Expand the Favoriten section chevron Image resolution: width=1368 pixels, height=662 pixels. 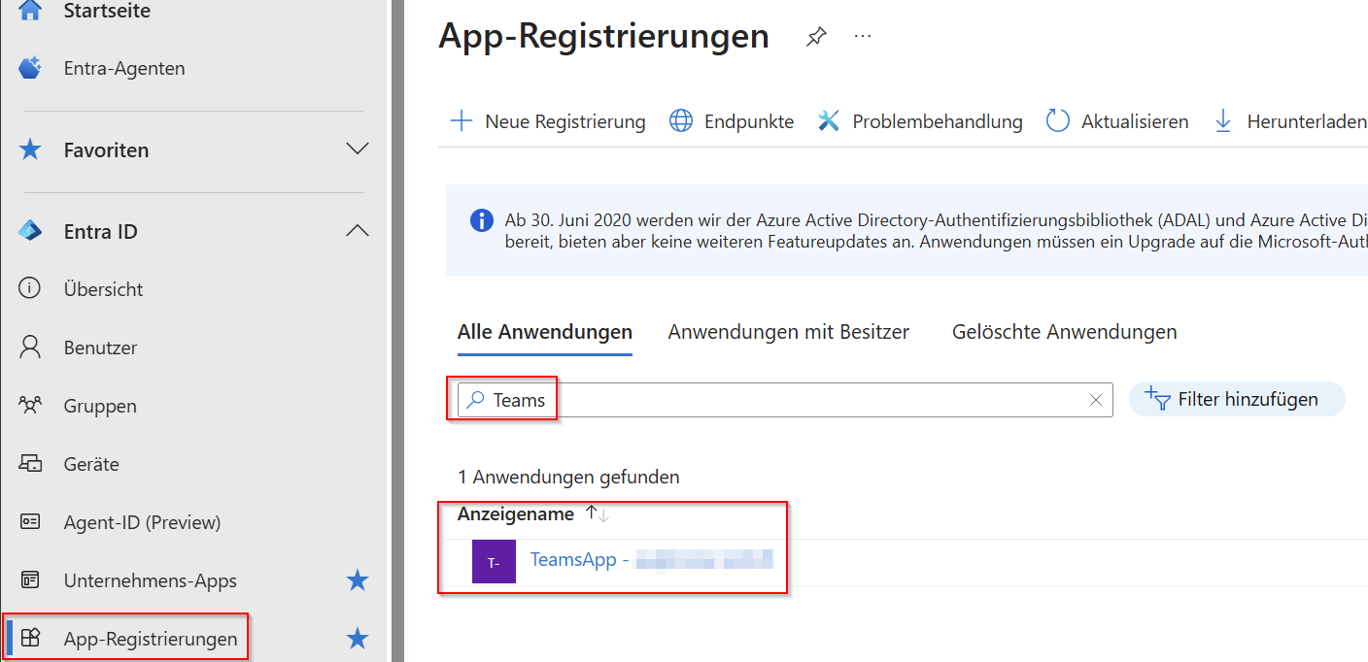[358, 149]
